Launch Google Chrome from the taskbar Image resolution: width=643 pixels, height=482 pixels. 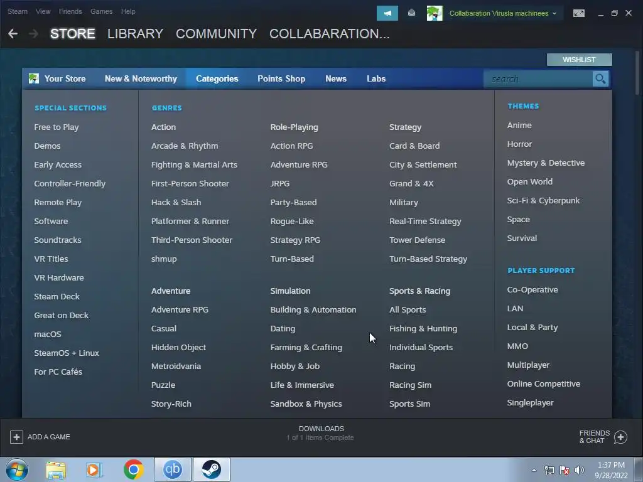point(133,469)
